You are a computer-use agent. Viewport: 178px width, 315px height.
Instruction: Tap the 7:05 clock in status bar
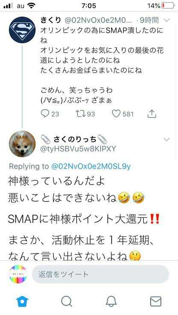pyautogui.click(x=89, y=6)
